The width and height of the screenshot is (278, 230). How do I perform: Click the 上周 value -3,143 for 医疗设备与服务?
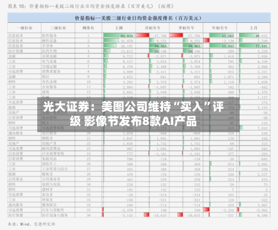[127, 216]
